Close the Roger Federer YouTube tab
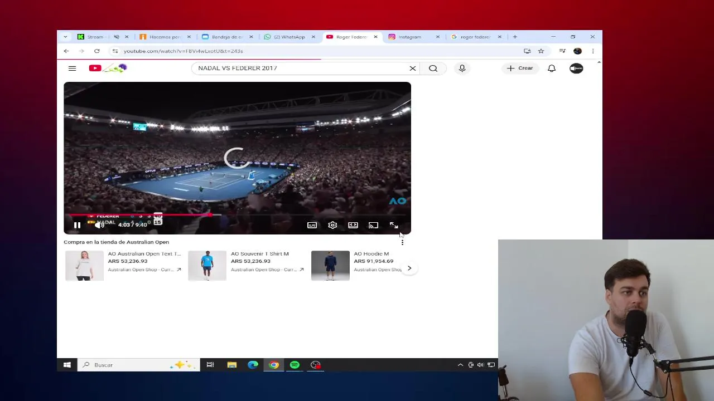The image size is (714, 401). point(375,37)
